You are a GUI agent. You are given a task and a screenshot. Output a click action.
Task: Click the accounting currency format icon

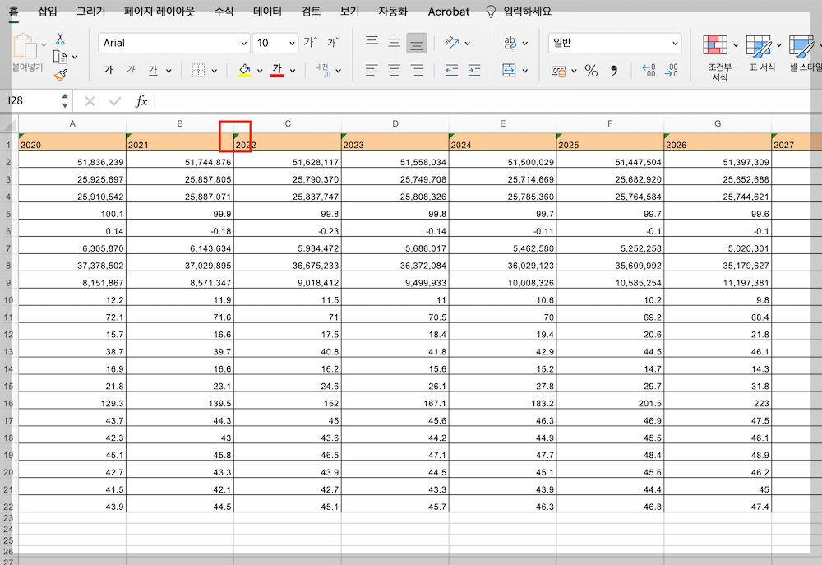pos(558,71)
